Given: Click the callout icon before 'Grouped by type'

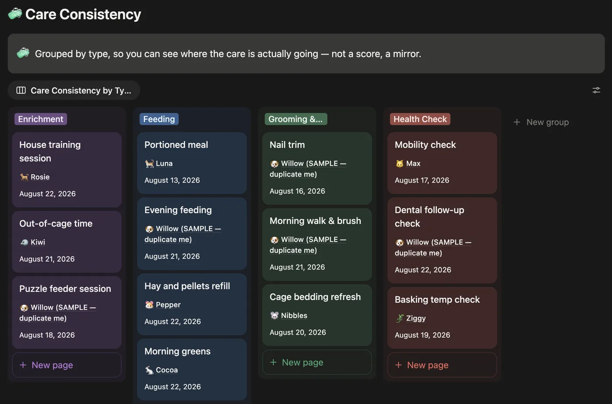Looking at the screenshot, I should coord(23,53).
